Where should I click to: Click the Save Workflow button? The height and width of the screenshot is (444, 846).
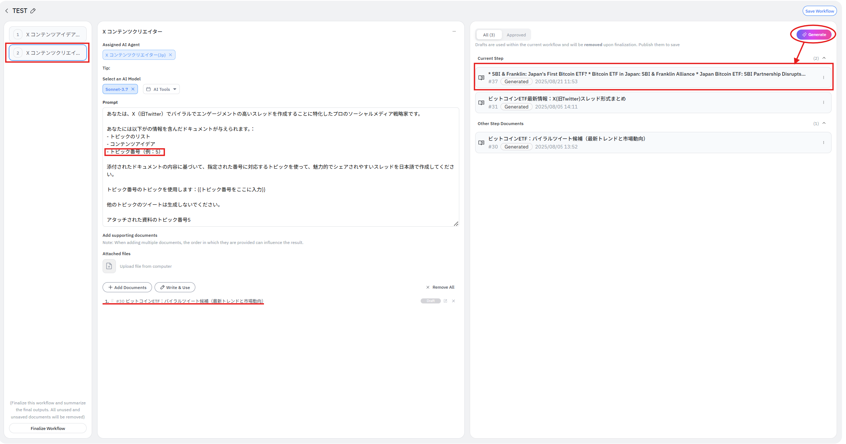(x=819, y=11)
